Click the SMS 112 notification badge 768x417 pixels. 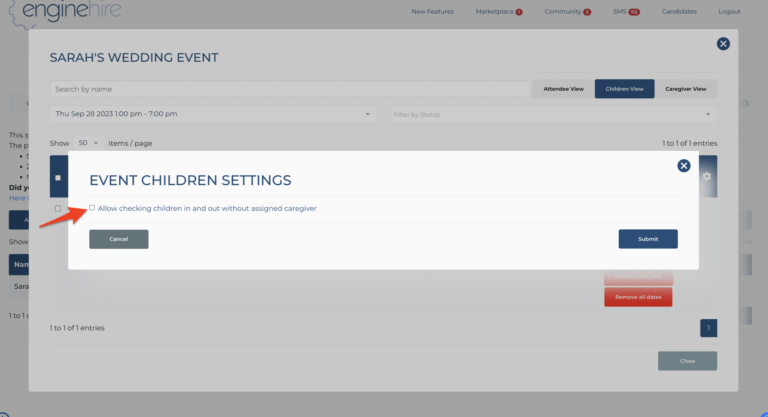pos(634,12)
